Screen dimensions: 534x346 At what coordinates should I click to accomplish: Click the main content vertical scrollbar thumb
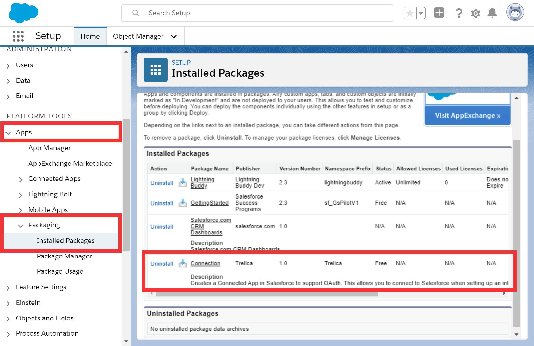click(x=517, y=233)
